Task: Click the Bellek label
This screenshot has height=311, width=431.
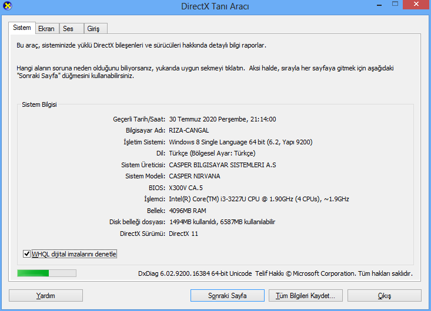Action: [156, 211]
